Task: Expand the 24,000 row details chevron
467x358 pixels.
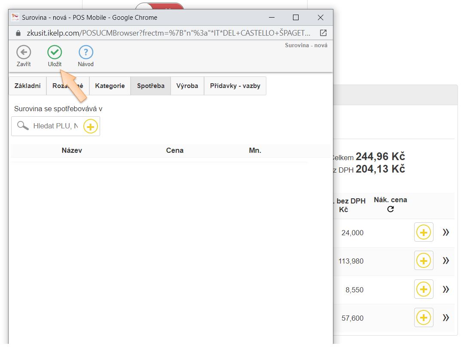Action: [x=446, y=232]
